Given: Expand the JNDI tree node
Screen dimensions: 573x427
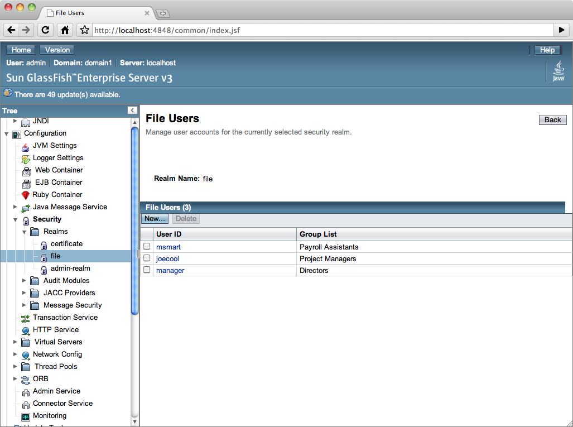Looking at the screenshot, I should click(15, 121).
